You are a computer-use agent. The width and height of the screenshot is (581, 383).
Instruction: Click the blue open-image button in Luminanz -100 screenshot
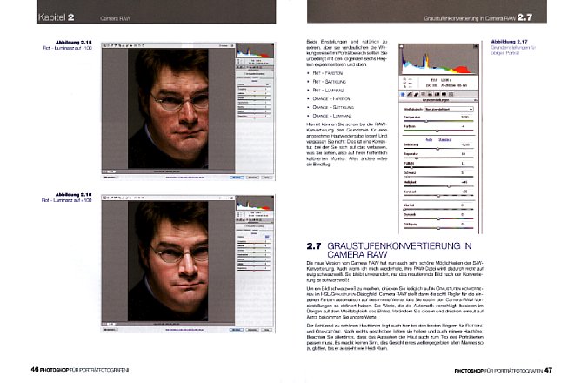(237, 178)
